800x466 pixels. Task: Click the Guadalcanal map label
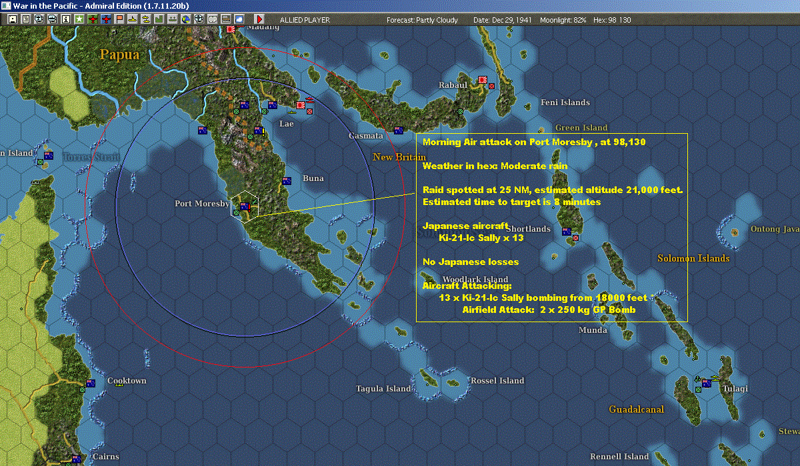pyautogui.click(x=637, y=409)
